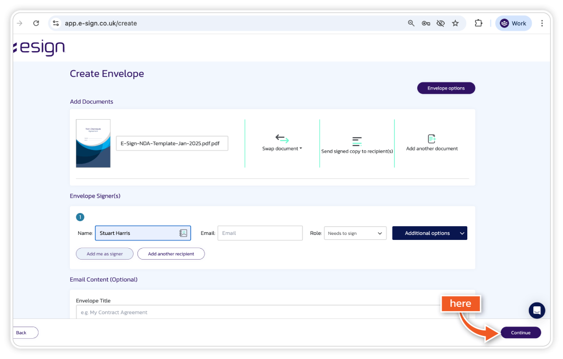Click the zoom magnifier icon in address bar
This screenshot has width=563, height=359.
(x=411, y=24)
